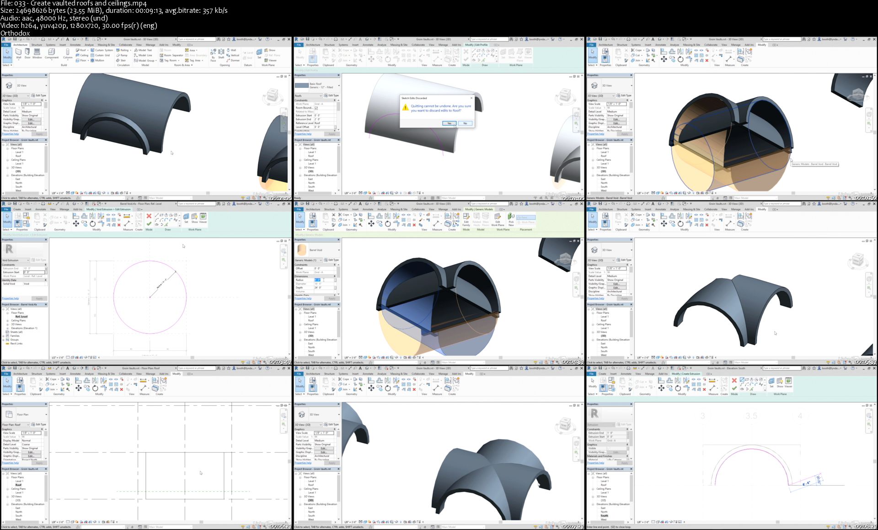Open Floor Plan: Roof properties filter dropdown
This screenshot has width=878, height=530.
click(16, 424)
